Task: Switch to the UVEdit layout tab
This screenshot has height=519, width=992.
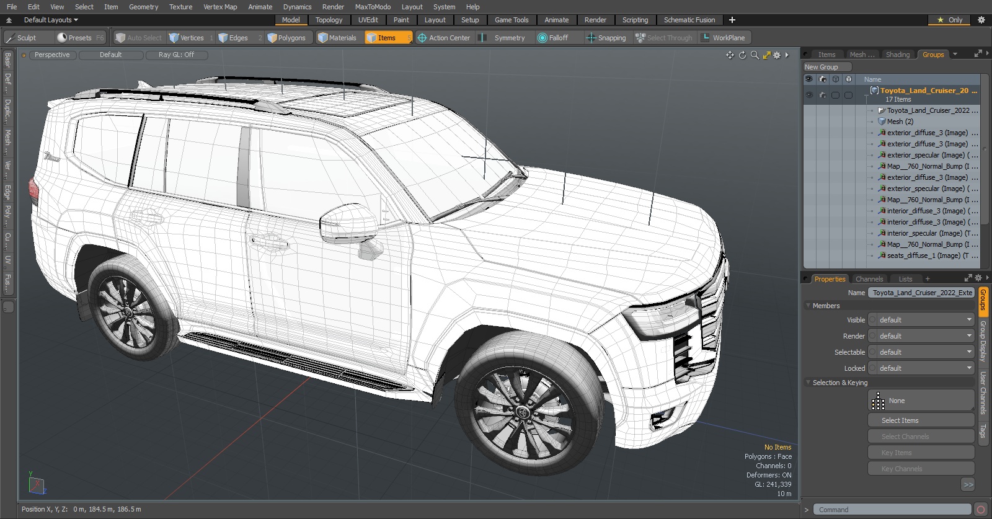Action: click(x=368, y=20)
